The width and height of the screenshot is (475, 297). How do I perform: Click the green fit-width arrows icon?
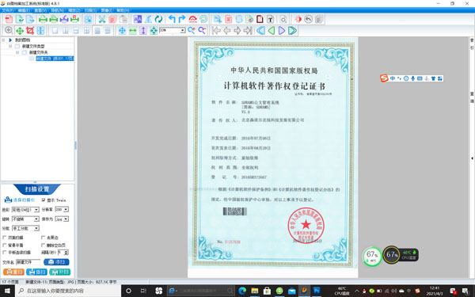(133, 31)
